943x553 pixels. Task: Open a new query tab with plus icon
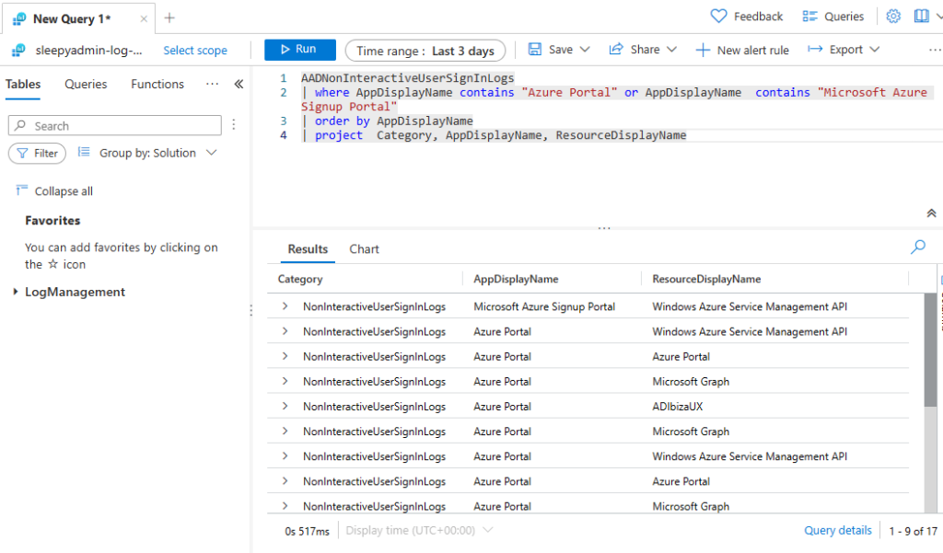coord(169,17)
